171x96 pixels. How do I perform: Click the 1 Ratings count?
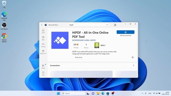[x=86, y=46]
